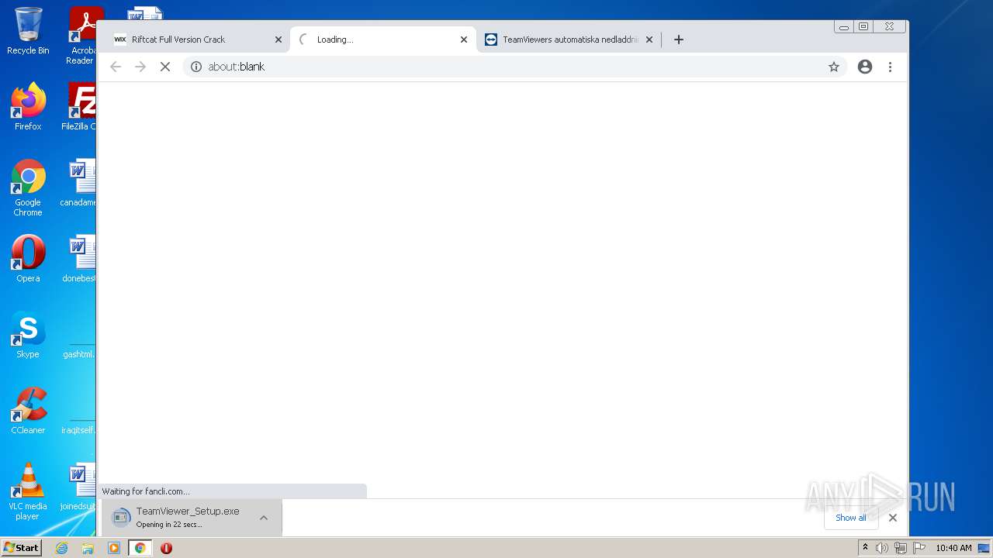This screenshot has width=993, height=558.
Task: Stop loading the page
Action: [x=165, y=67]
